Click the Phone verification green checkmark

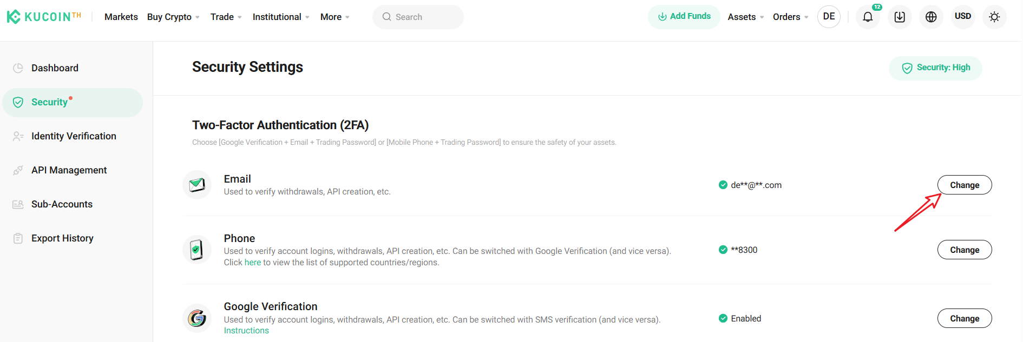[723, 250]
